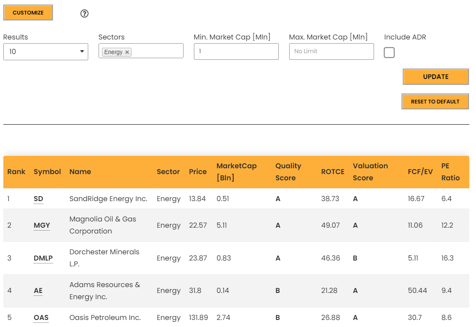Click the Sectors field label

tap(112, 37)
